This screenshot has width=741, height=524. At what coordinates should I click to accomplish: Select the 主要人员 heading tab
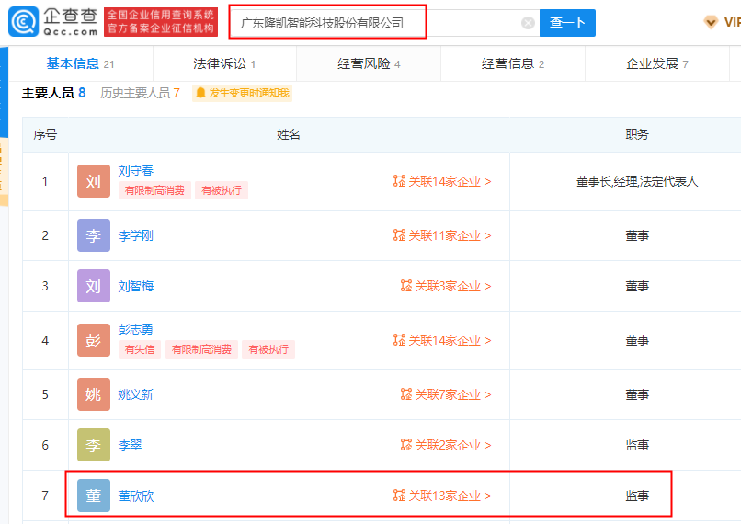click(x=54, y=93)
